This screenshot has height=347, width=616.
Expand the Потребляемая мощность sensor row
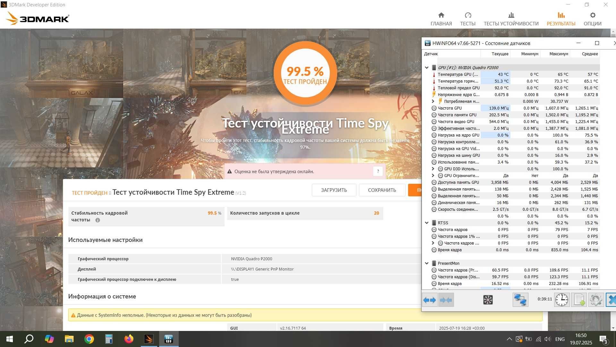pyautogui.click(x=433, y=101)
